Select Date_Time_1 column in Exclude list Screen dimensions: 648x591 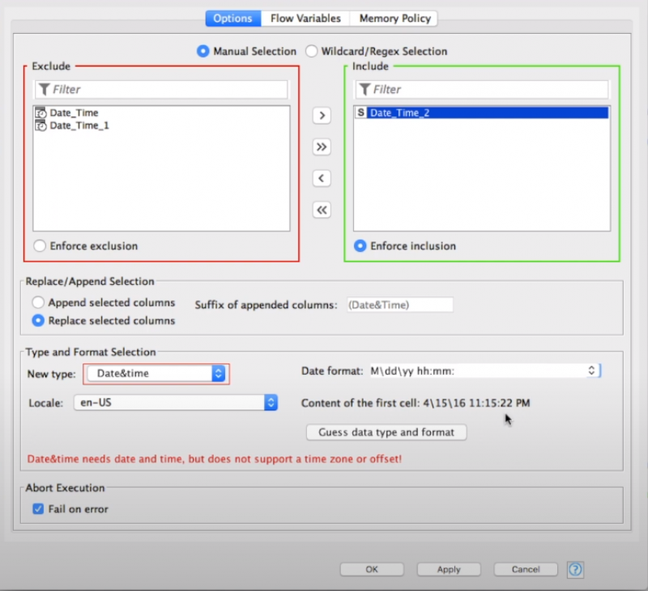point(79,125)
